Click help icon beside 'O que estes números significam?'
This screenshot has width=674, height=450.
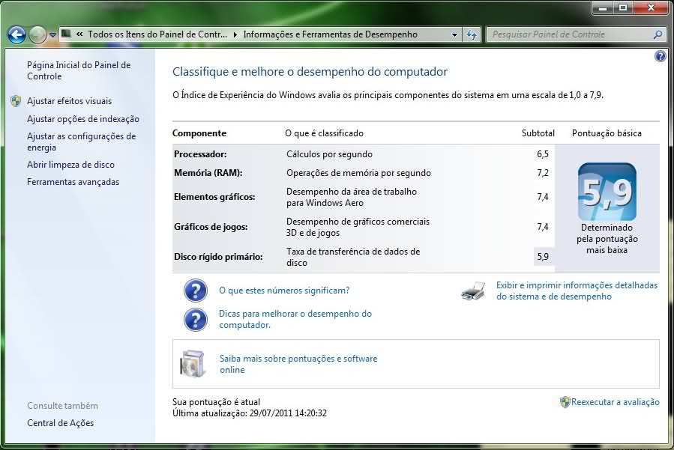(196, 291)
